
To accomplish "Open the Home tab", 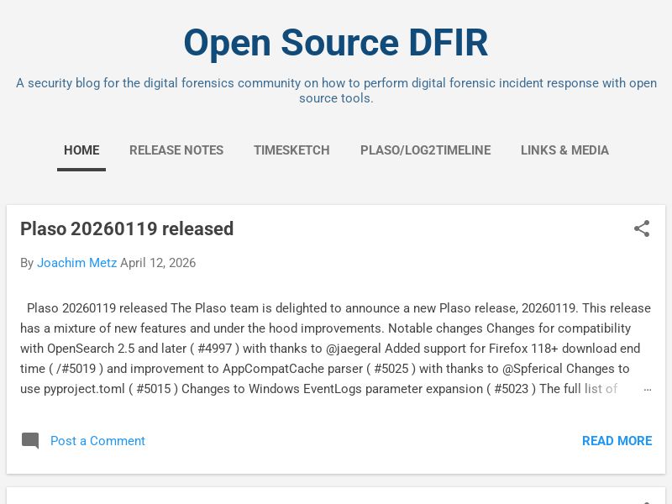I will point(81,150).
